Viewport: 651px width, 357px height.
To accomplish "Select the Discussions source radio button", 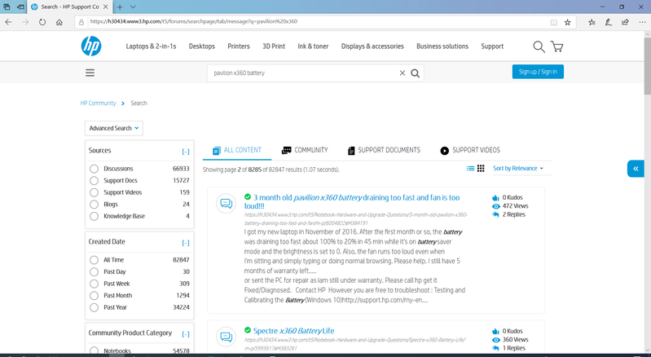I will 95,169.
